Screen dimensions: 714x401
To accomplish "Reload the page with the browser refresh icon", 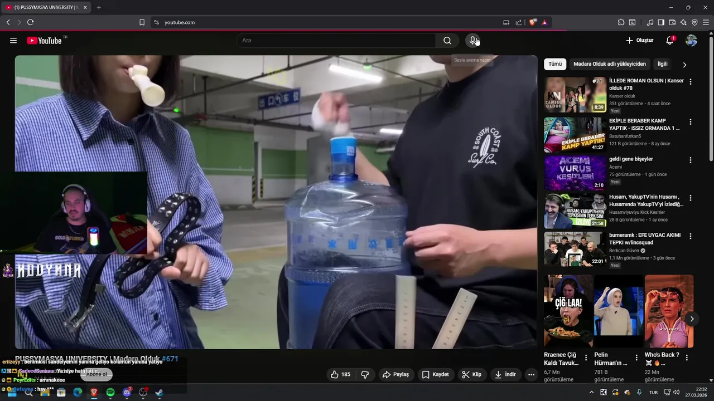I will (x=30, y=22).
